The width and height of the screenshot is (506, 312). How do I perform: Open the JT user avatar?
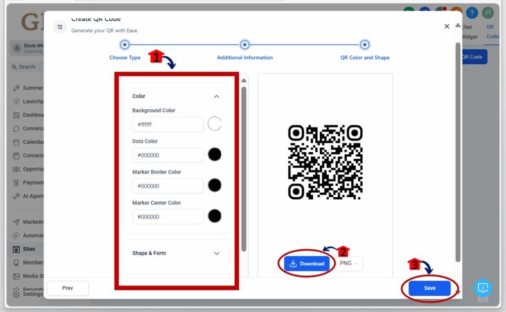coord(488,13)
